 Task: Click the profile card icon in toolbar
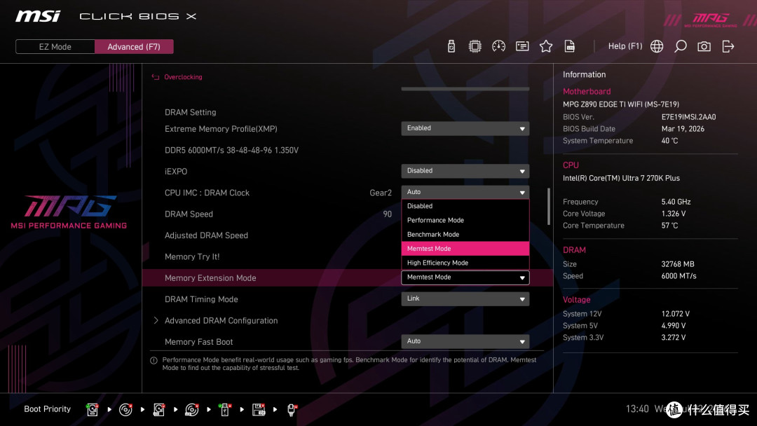tap(522, 46)
